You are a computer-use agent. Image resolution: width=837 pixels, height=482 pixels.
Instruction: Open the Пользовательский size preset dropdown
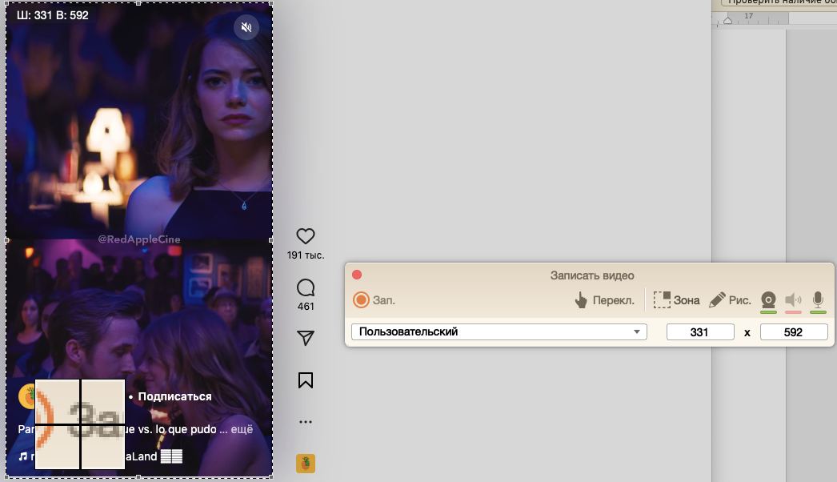coord(499,331)
